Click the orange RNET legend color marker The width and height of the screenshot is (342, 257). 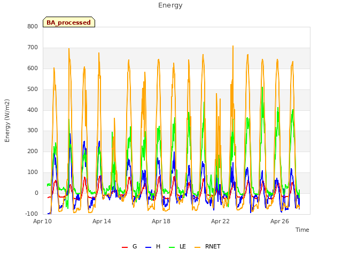pyautogui.click(x=197, y=247)
